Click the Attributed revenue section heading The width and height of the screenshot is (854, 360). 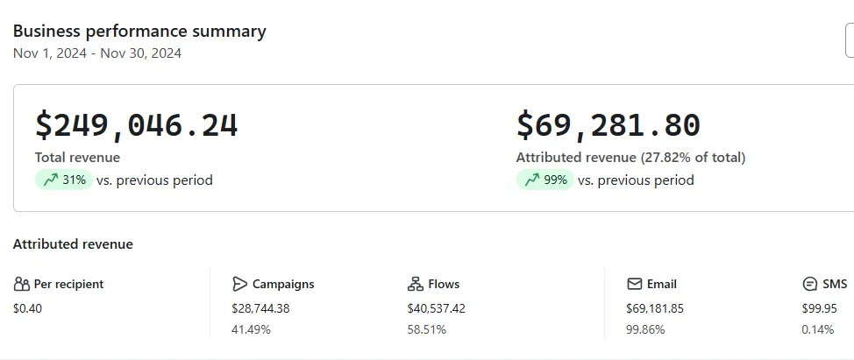(x=73, y=244)
